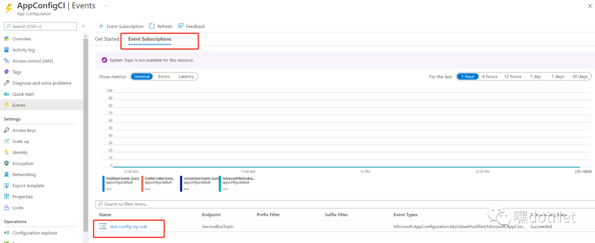Viewport: 595px width, 243px height.
Task: Click the Unmatched Events (Sum) legend swatch
Action: pyautogui.click(x=181, y=183)
